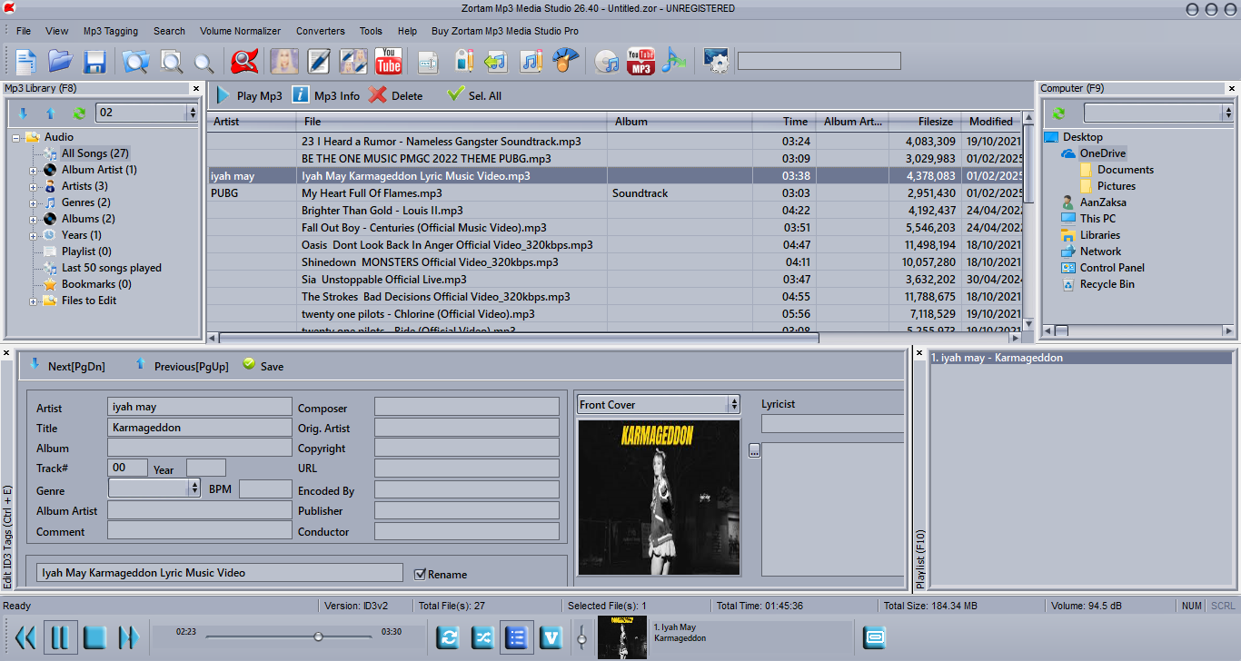Viewport: 1241px width, 661px height.
Task: Save library with the floppy disk icon
Action: 94,62
